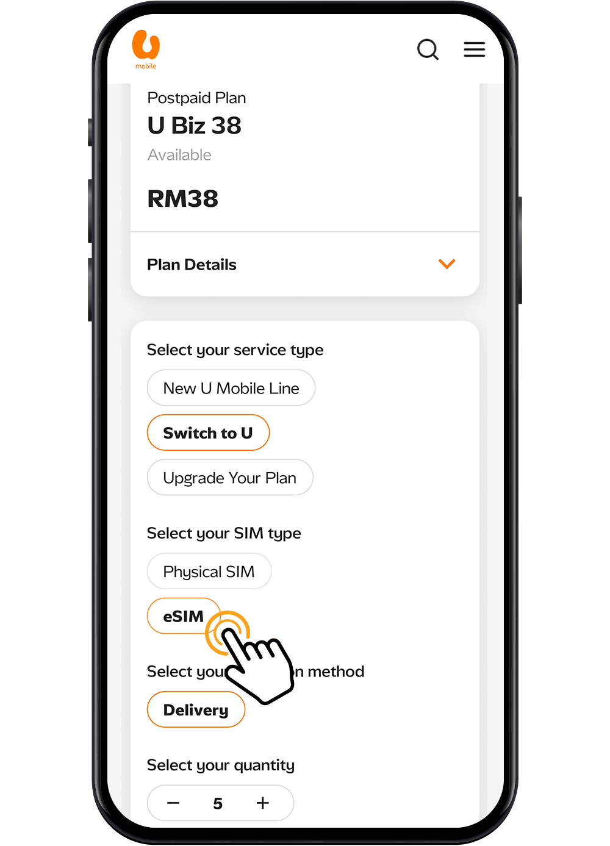610x846 pixels.
Task: Choose Physical SIM type
Action: (209, 572)
